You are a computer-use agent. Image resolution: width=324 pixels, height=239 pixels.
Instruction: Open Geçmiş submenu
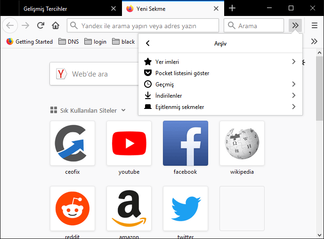220,84
